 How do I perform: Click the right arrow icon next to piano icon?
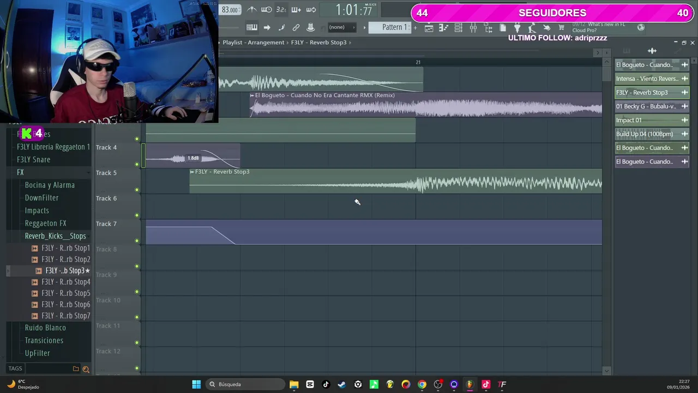(267, 27)
